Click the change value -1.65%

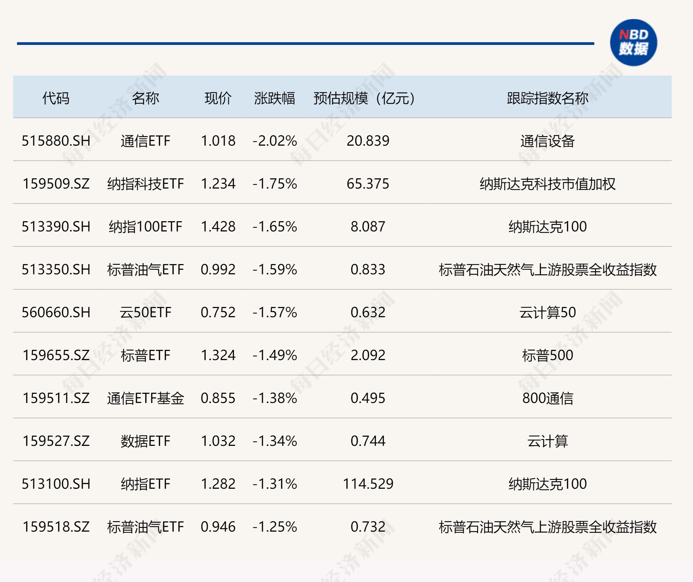[x=275, y=227]
